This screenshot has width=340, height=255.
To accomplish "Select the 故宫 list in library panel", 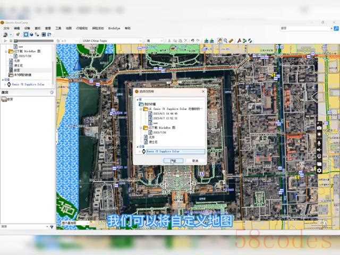I will (14, 70).
